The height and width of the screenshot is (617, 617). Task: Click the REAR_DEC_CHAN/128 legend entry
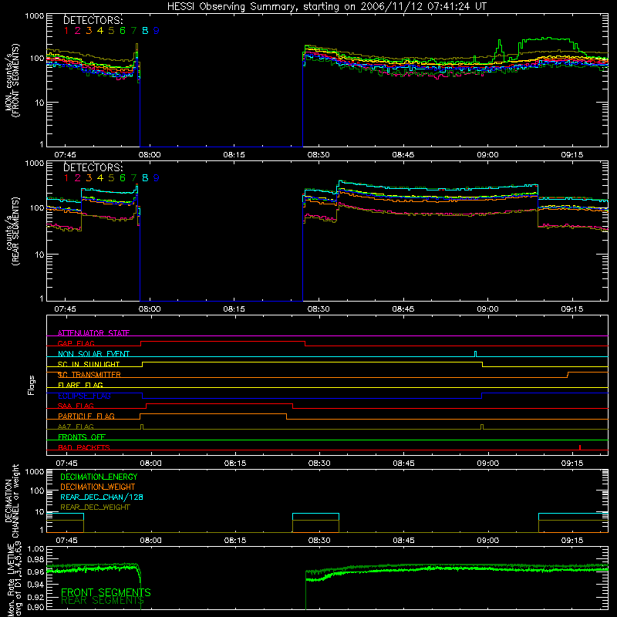[102, 497]
